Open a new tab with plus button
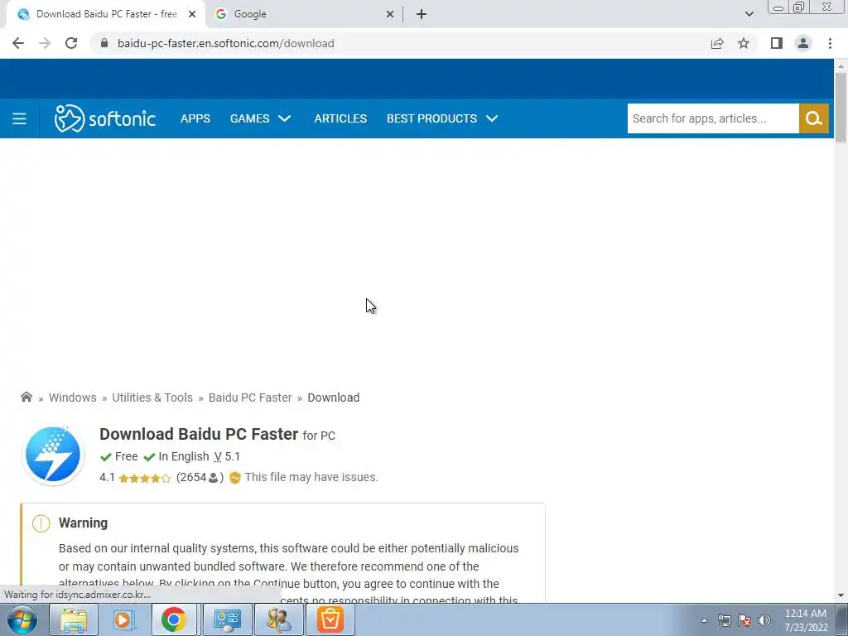Image resolution: width=848 pixels, height=636 pixels. tap(422, 14)
